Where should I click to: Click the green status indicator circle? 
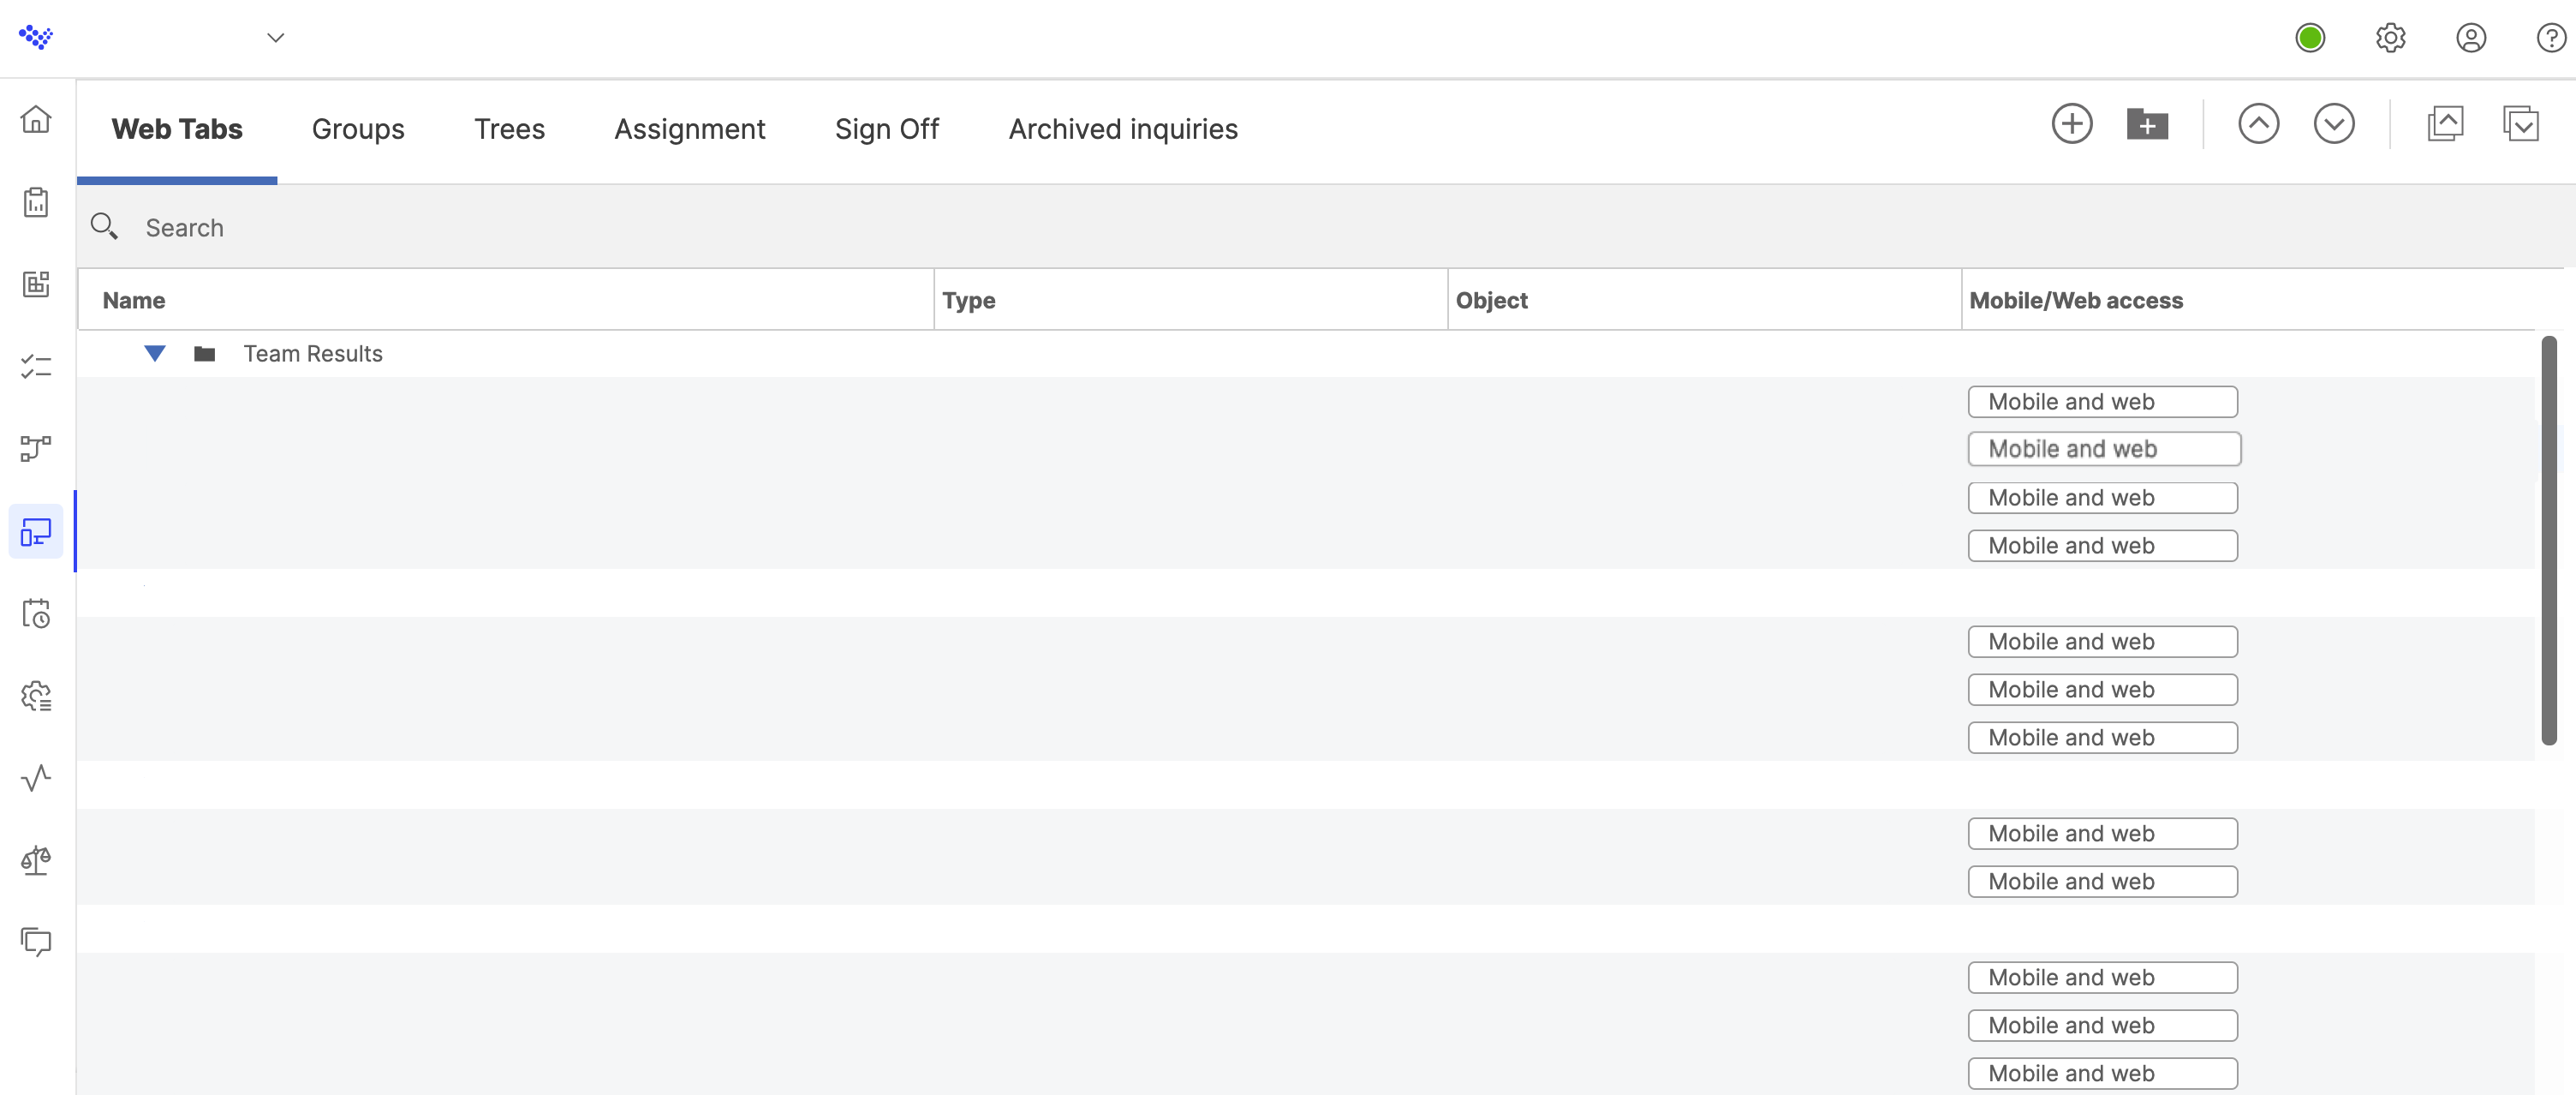pyautogui.click(x=2310, y=38)
